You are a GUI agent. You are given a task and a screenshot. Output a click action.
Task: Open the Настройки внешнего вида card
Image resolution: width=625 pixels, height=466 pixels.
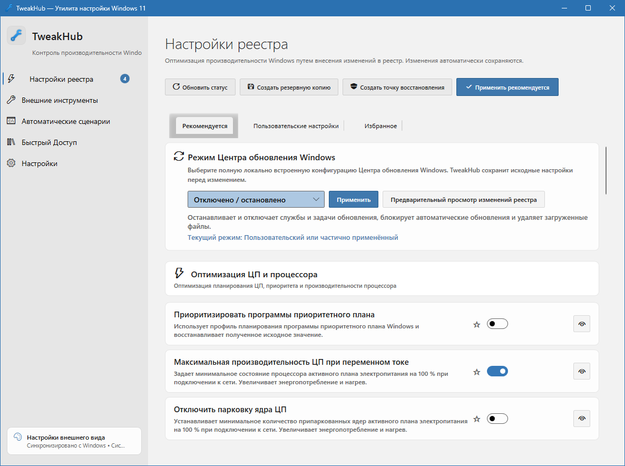tap(74, 441)
